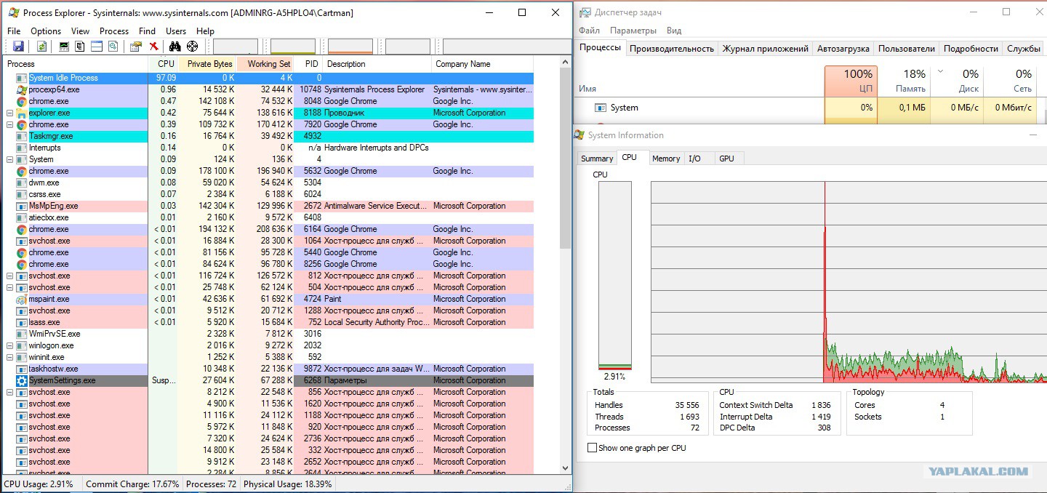Enable Show one graph per CPU checkbox

point(592,448)
